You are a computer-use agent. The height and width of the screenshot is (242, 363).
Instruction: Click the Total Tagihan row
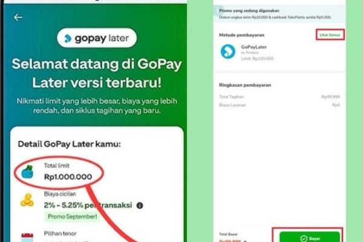click(280, 97)
